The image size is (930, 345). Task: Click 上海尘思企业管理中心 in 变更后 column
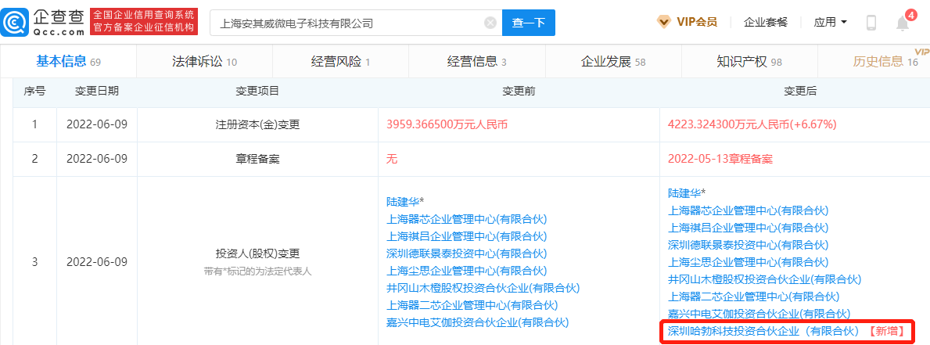pos(749,262)
